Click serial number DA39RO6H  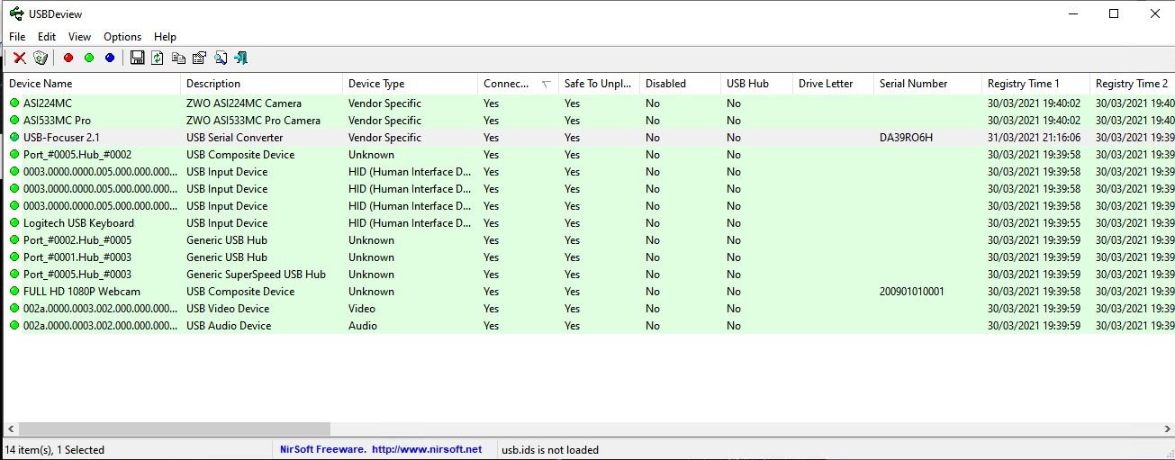point(906,138)
